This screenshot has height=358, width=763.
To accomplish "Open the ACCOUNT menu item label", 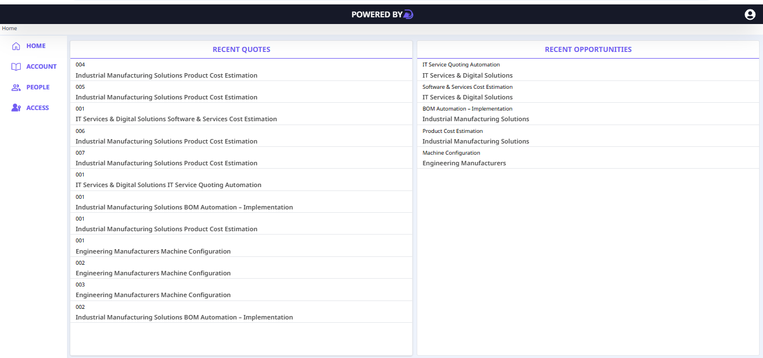I will point(41,67).
